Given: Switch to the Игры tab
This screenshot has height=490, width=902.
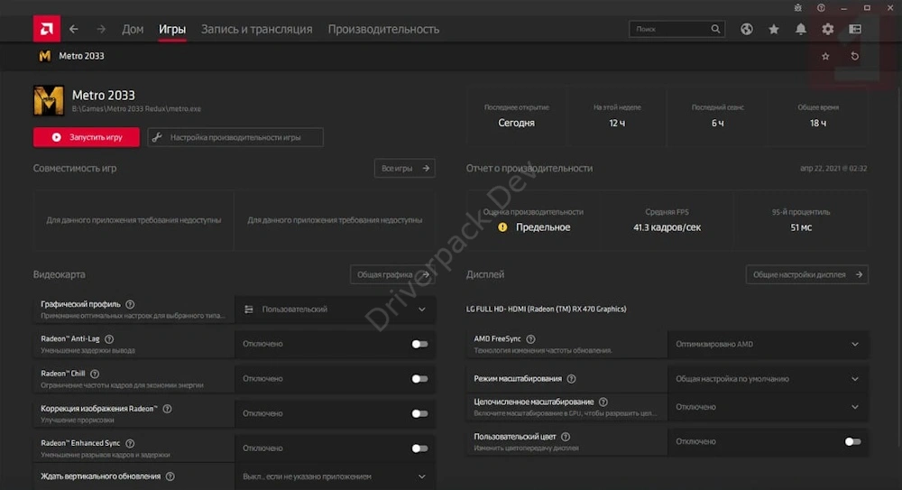Looking at the screenshot, I should [172, 29].
